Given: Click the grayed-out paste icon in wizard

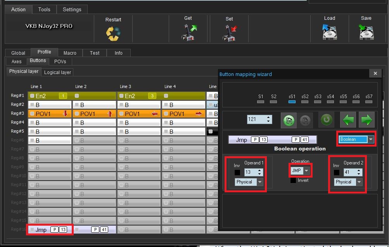Looking at the screenshot, I should point(305,120).
